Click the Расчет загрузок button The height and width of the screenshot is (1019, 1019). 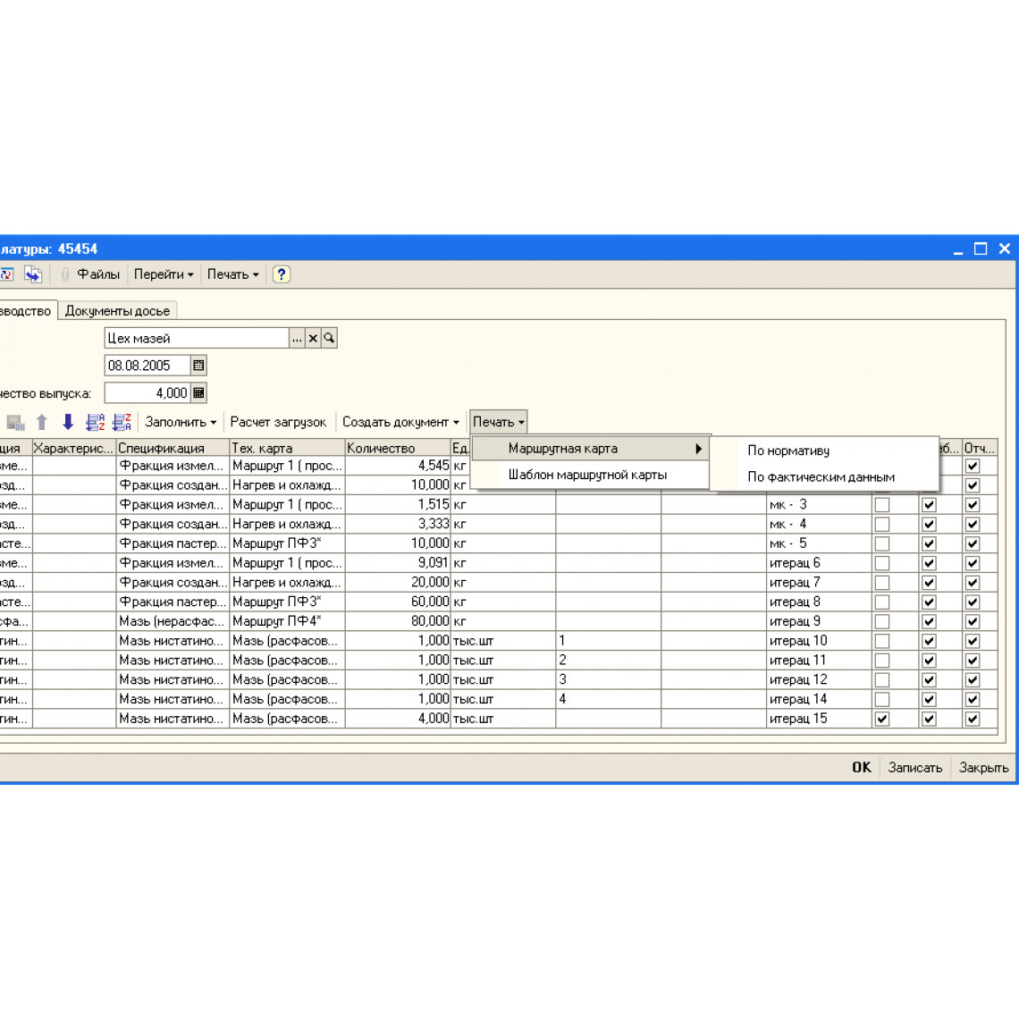pyautogui.click(x=278, y=423)
